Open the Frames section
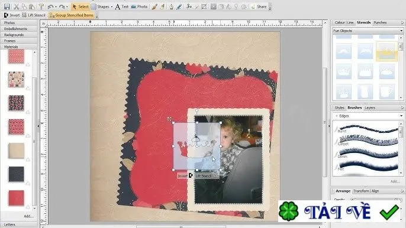The image size is (406, 228). (19, 41)
